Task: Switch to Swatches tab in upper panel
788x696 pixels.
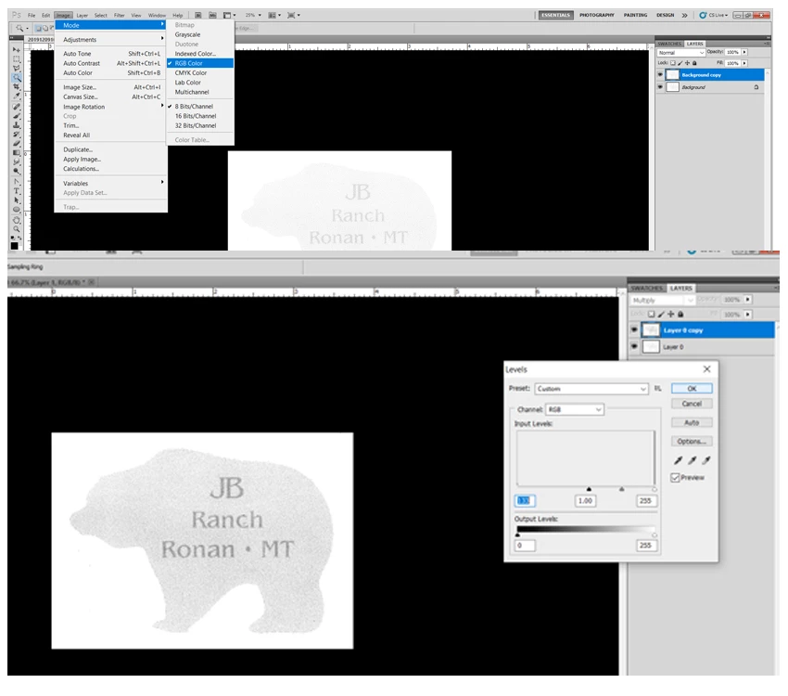Action: (669, 44)
